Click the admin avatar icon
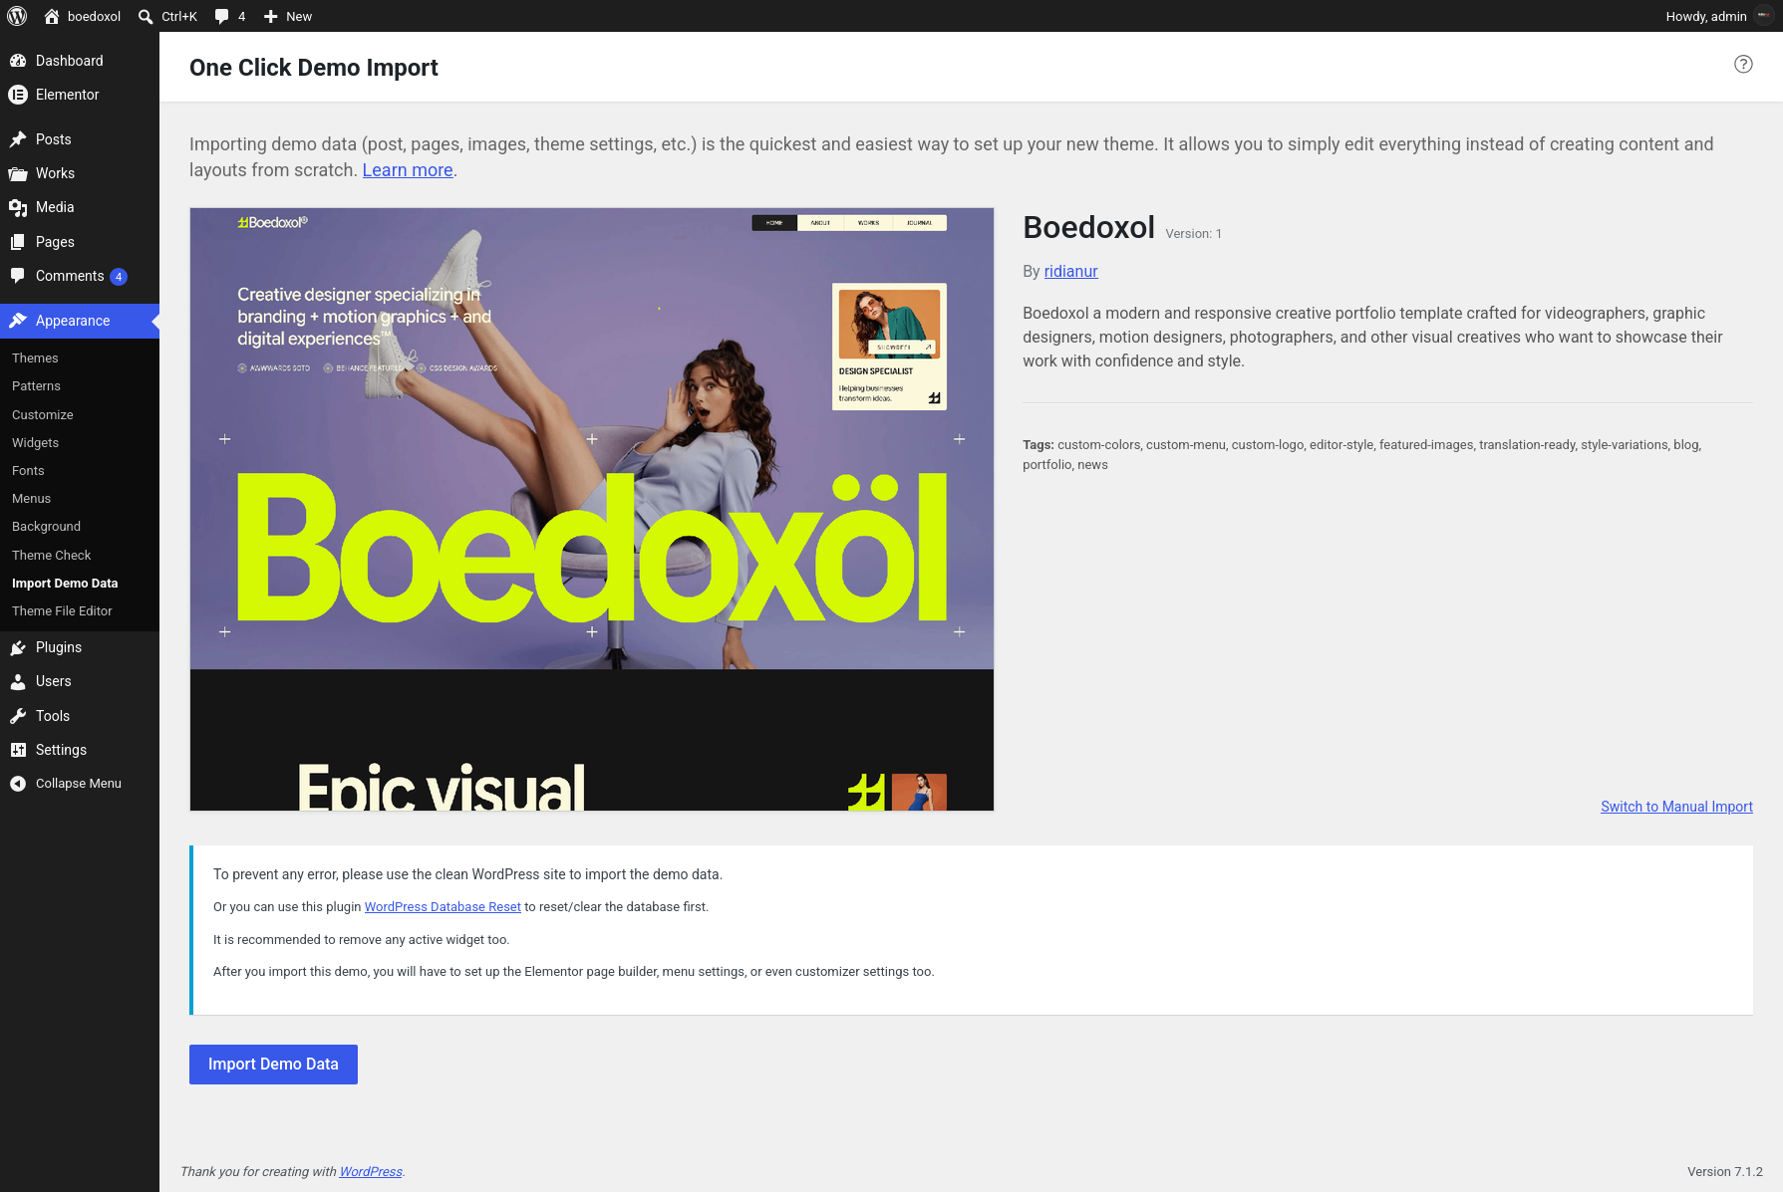Screen dimensions: 1783x1192 (x=1764, y=16)
